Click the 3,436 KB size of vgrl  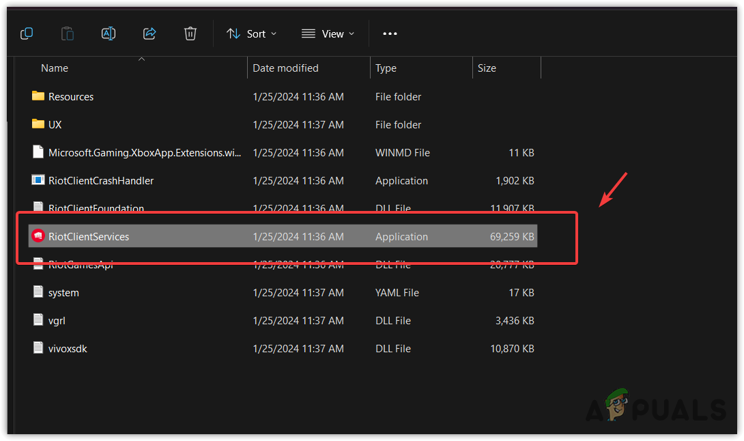click(515, 321)
